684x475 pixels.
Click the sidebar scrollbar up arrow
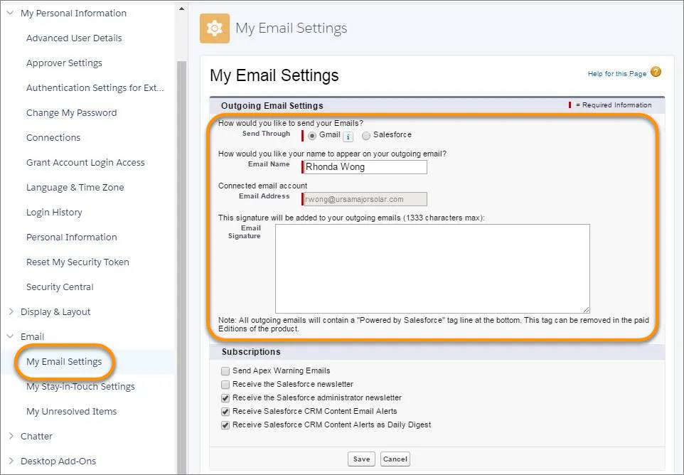click(181, 9)
